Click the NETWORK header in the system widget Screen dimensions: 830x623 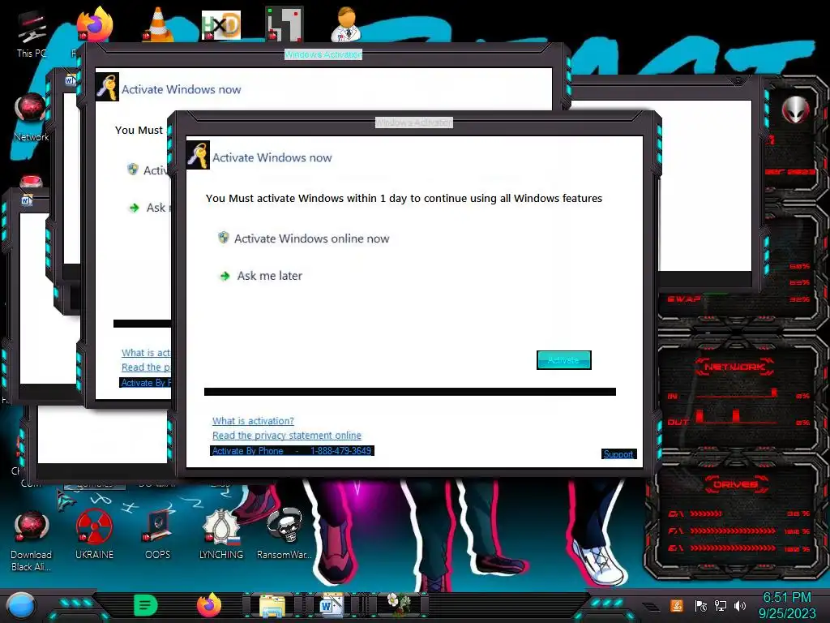tap(734, 367)
